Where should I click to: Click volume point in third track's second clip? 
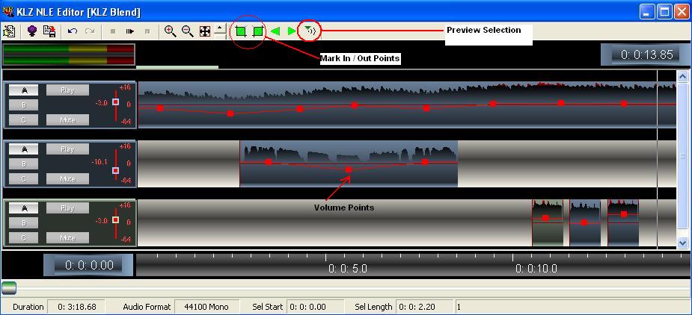coord(584,222)
